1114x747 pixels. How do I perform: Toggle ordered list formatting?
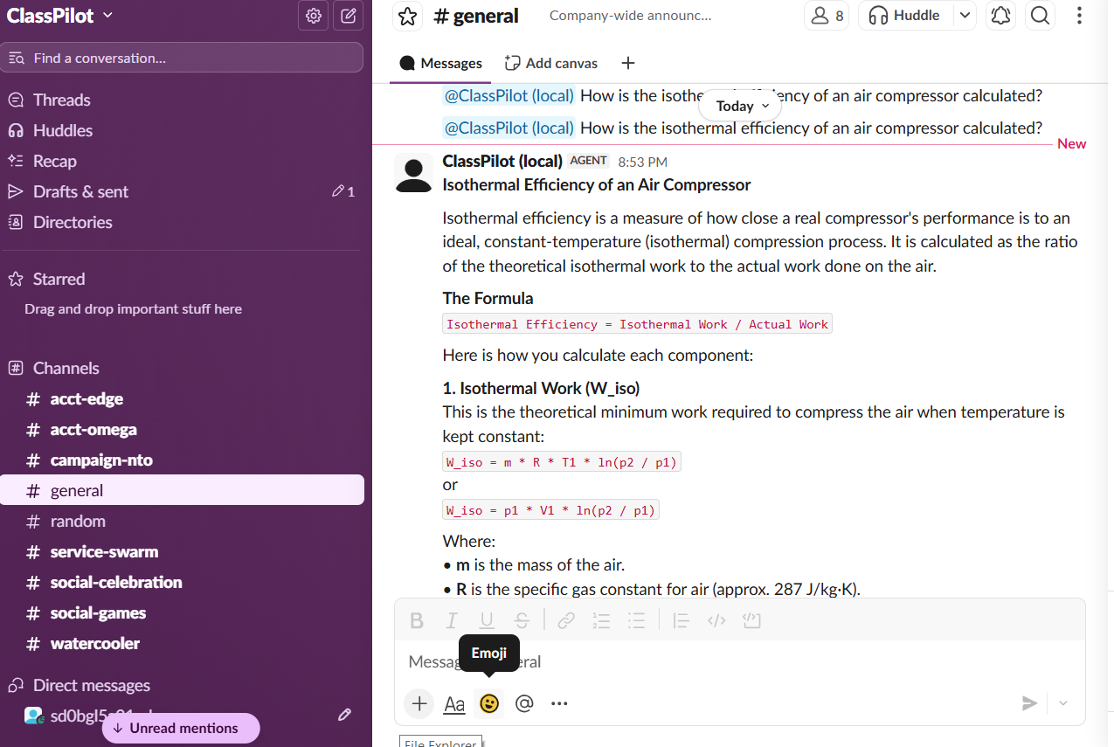click(x=601, y=620)
